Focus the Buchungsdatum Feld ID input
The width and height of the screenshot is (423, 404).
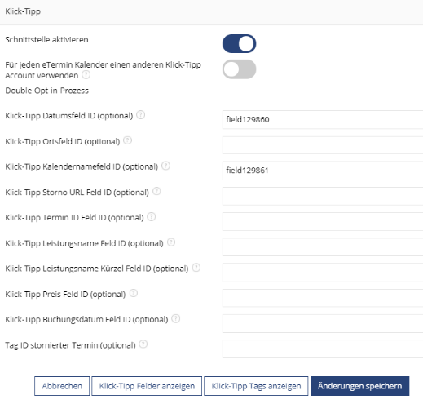point(323,323)
